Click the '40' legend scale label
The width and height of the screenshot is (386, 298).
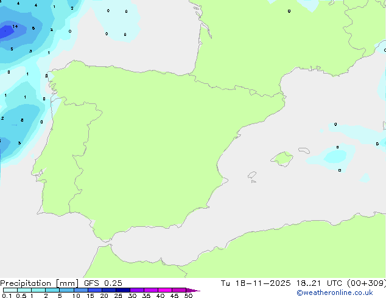pyautogui.click(x=160, y=296)
